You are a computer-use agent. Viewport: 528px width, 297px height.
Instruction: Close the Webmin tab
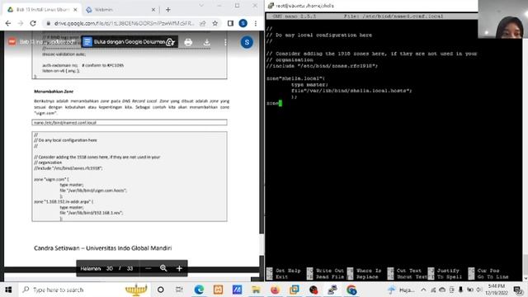tap(153, 10)
